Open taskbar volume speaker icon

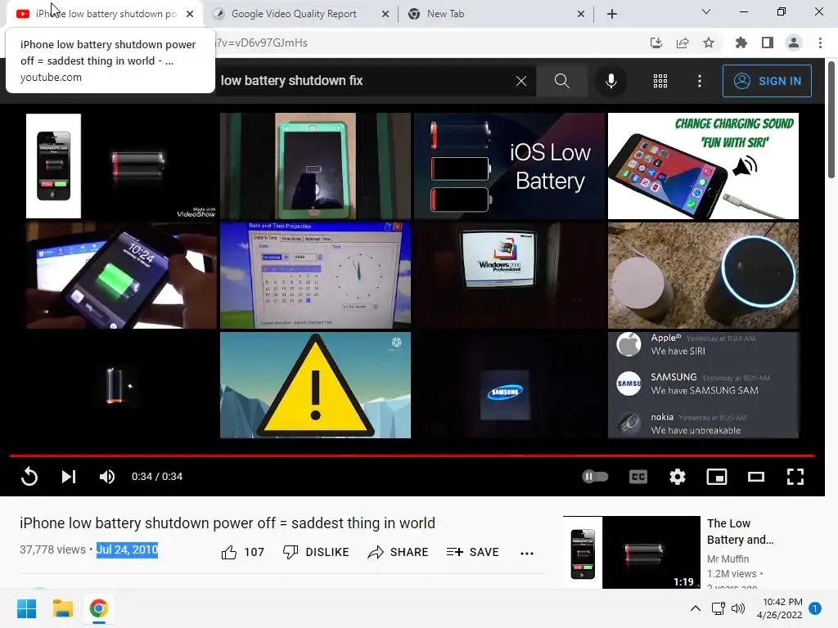click(x=738, y=608)
